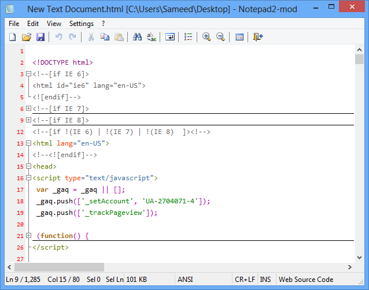Viewport: 369px width, 290px height.
Task: Open the ? help menu
Action: (103, 24)
